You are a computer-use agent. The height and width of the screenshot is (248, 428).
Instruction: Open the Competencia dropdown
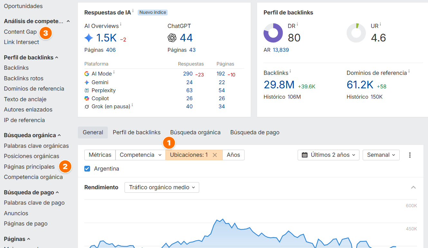click(x=141, y=155)
